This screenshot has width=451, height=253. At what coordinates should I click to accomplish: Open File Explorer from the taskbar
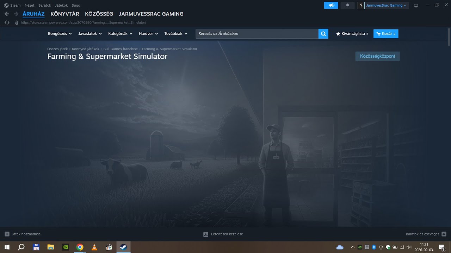coord(50,247)
